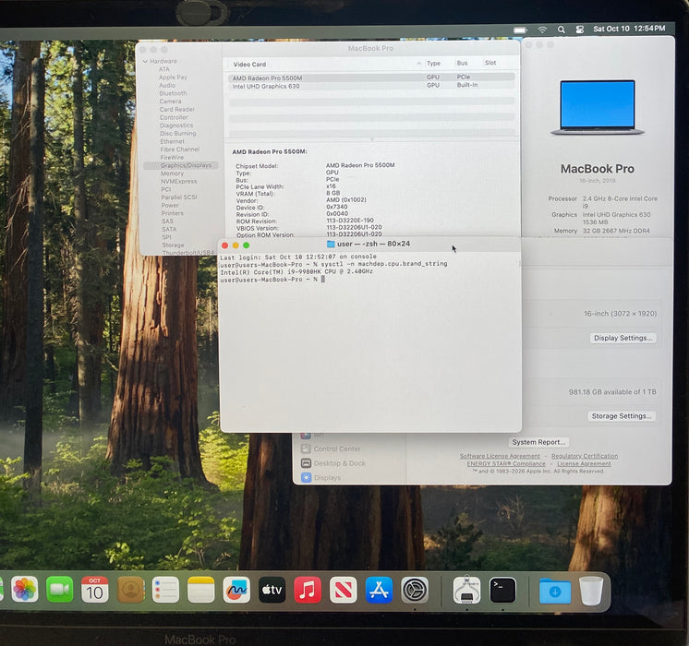Open Downloads folder stack in Dock

click(555, 591)
